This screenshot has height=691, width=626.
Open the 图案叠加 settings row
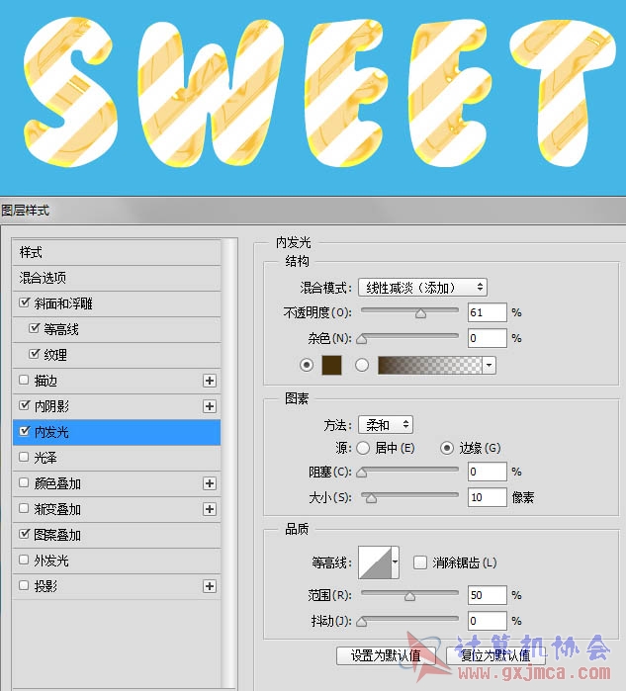pyautogui.click(x=117, y=535)
